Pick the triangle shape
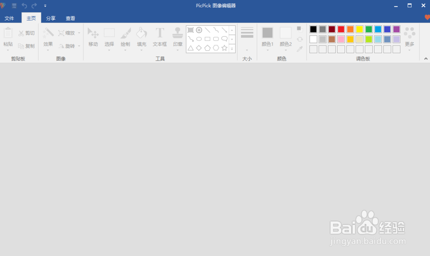Screen dimensions: 430x256 point(190,48)
